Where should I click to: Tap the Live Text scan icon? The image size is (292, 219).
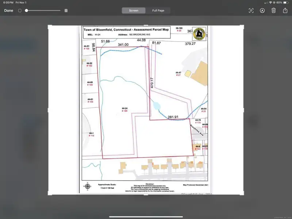tap(251, 11)
